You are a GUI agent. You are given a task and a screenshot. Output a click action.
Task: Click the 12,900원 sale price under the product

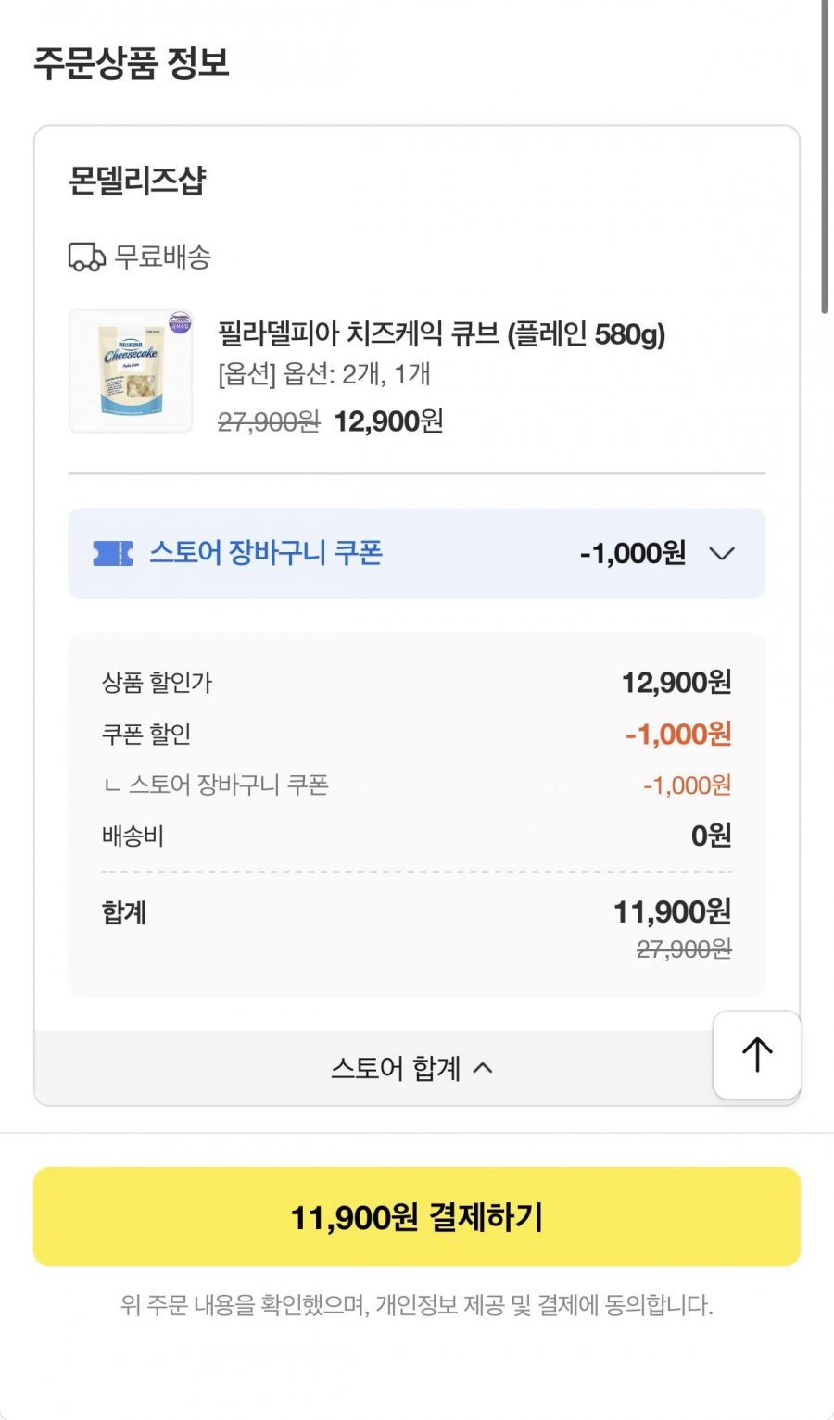click(x=388, y=421)
